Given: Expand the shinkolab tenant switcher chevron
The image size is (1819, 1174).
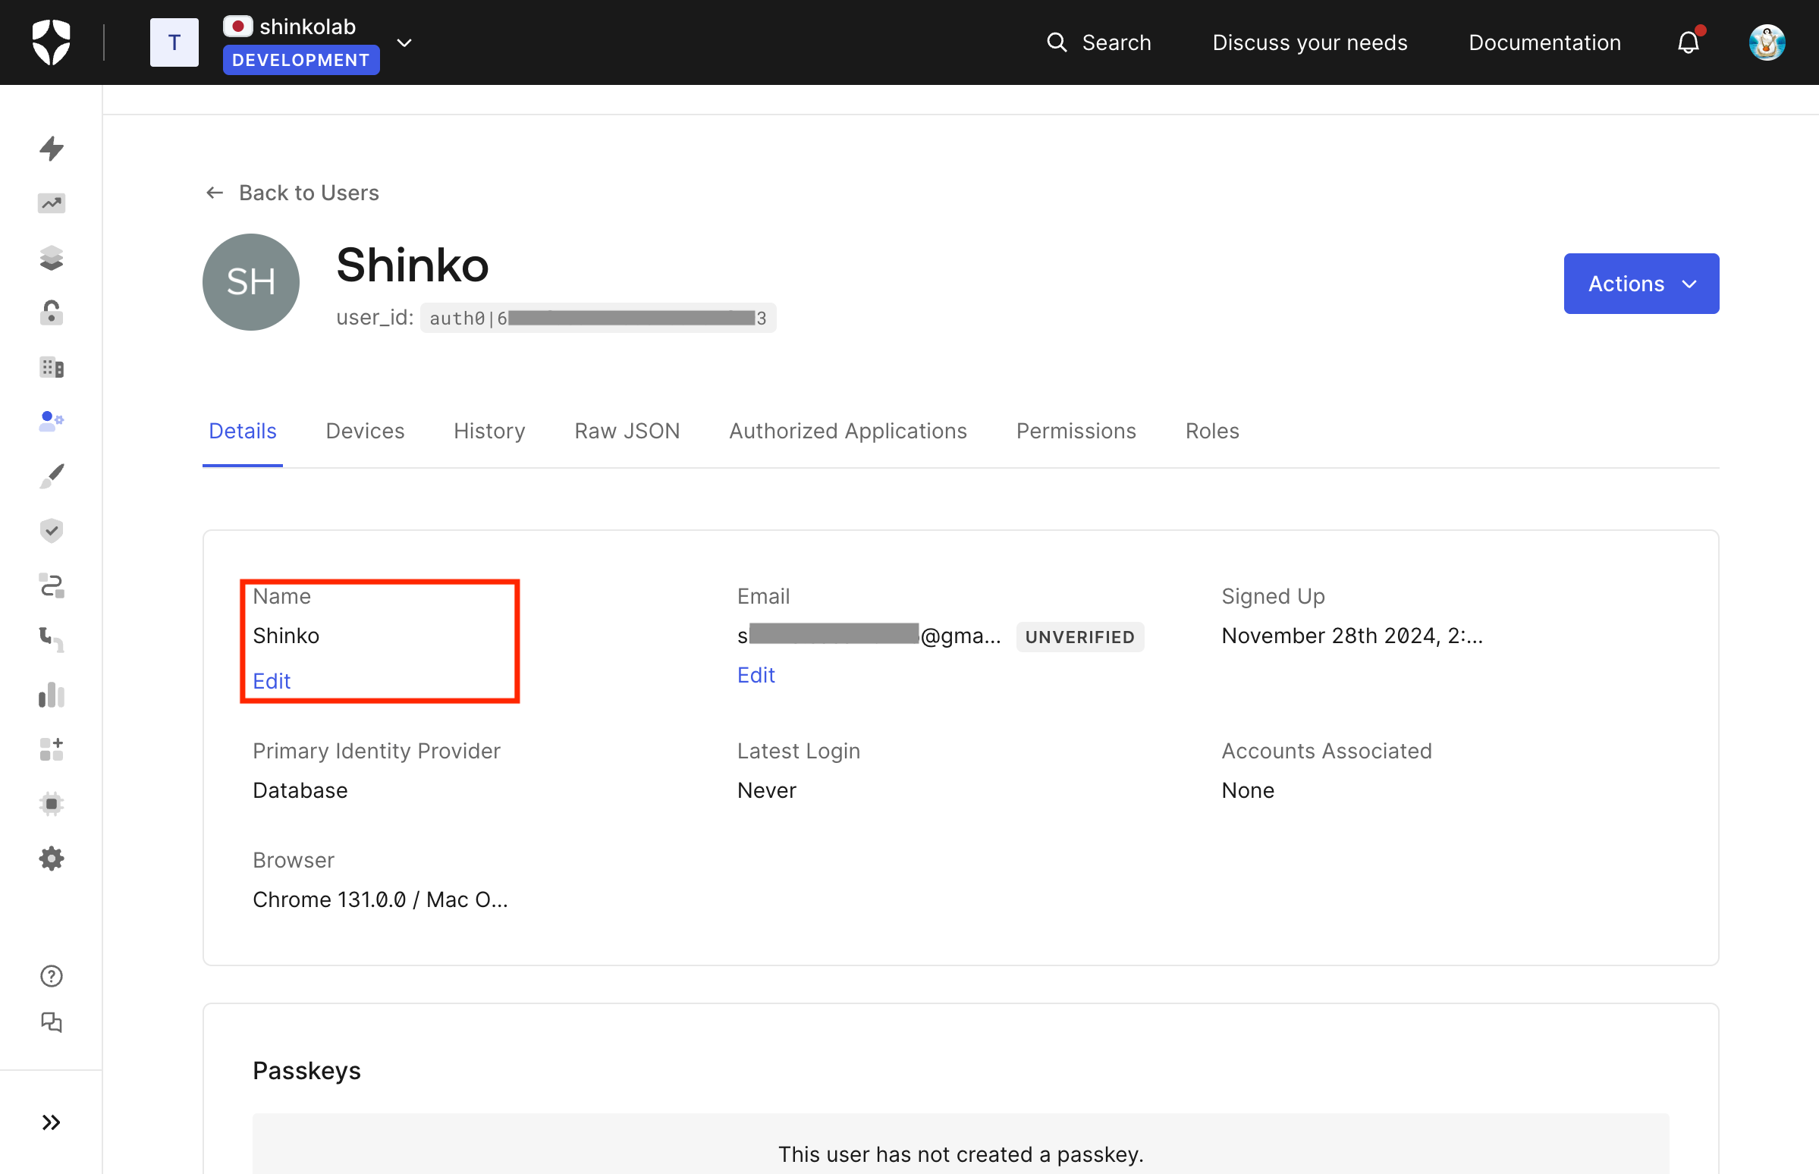Looking at the screenshot, I should 404,42.
